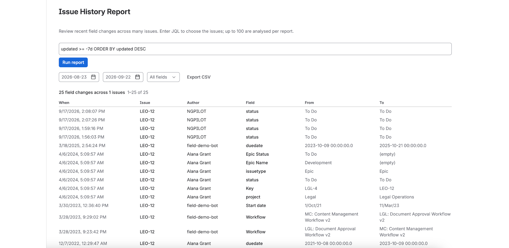This screenshot has height=248, width=509.
Task: Select timestamp 9/17/2026, 2:07:26 PM
Action: 82,120
